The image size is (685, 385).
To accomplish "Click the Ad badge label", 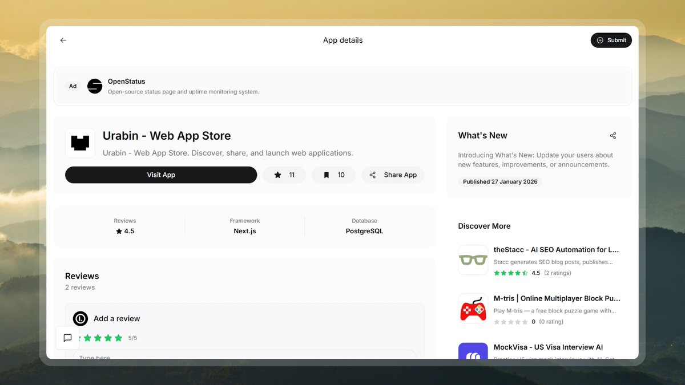I will pos(73,86).
